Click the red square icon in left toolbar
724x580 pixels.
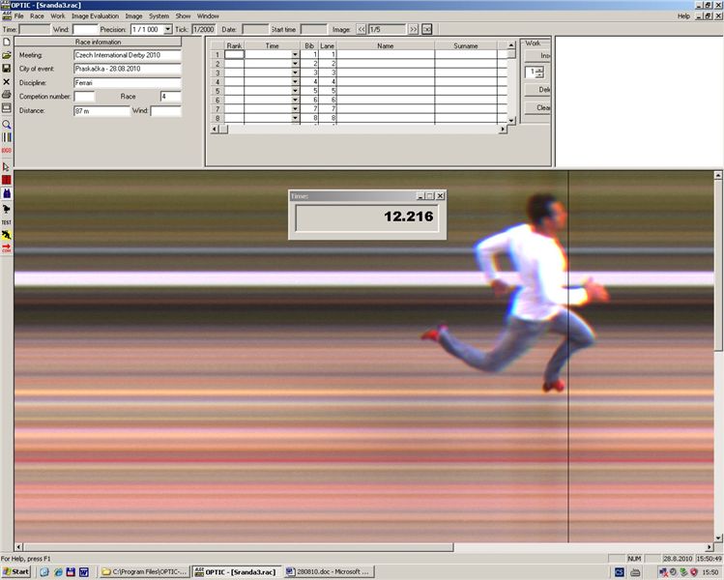[7, 180]
